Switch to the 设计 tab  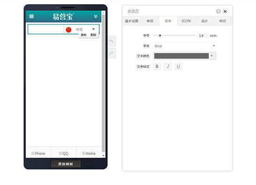click(204, 21)
